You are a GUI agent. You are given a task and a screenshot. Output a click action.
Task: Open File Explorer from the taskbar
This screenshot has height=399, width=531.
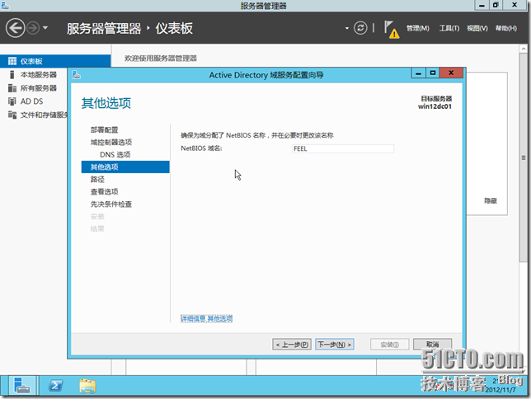click(x=87, y=386)
